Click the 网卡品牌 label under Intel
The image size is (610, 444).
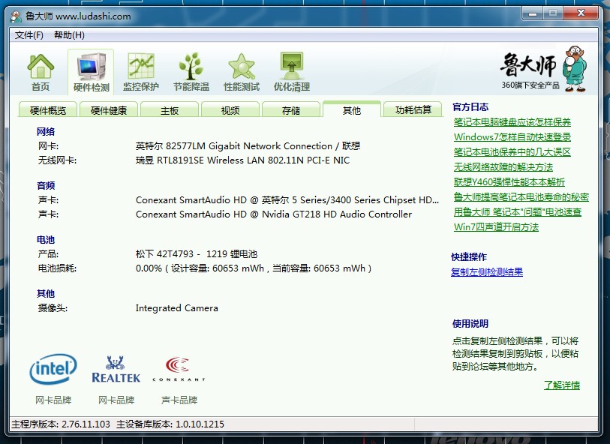(53, 400)
